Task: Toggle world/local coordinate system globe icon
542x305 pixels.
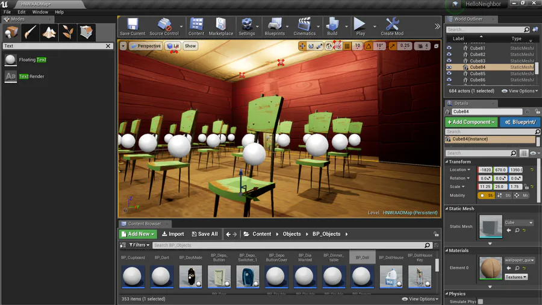Action: (329, 46)
